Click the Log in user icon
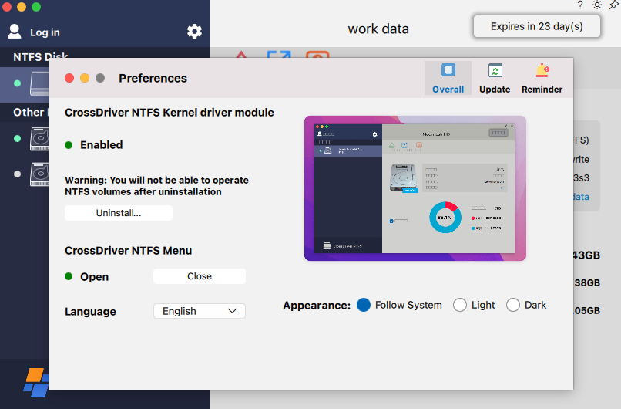Image resolution: width=621 pixels, height=409 pixels. tap(15, 32)
